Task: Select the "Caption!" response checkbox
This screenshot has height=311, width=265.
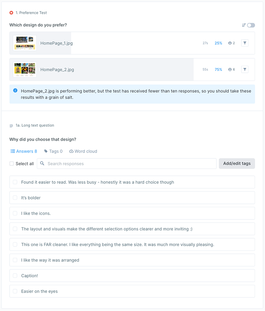Action: [15, 276]
